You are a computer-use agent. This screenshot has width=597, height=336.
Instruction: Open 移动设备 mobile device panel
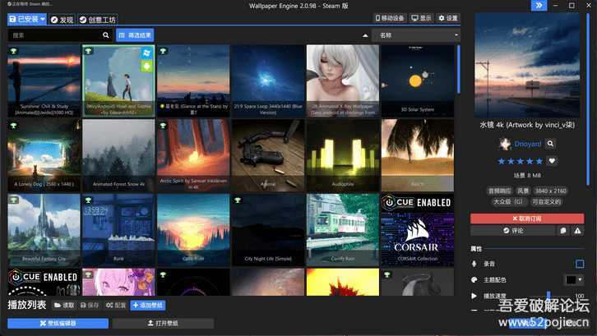pos(390,18)
